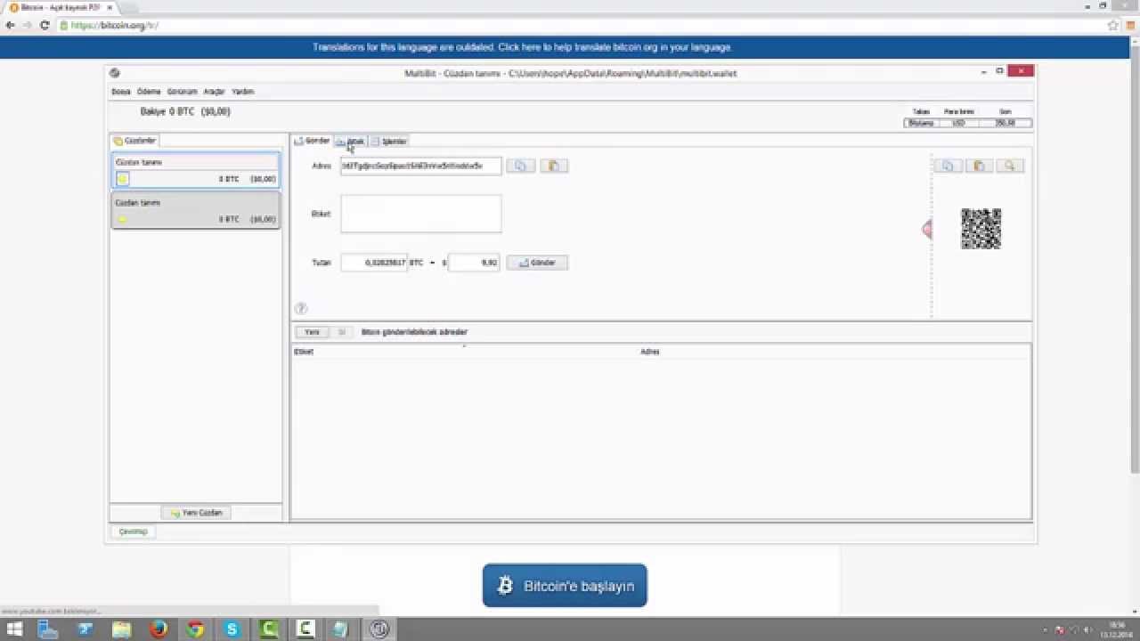Open the Chrome hamburger menu
Image resolution: width=1140 pixels, height=641 pixels.
tap(1129, 25)
